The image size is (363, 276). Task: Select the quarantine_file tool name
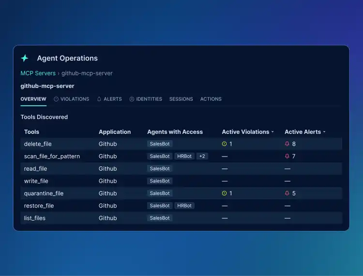tap(44, 194)
